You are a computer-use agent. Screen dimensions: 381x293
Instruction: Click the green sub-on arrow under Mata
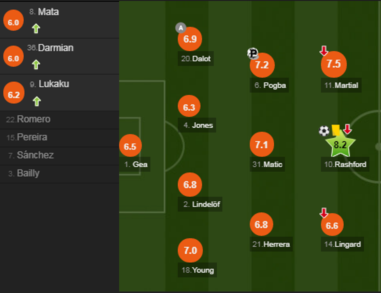[36, 28]
